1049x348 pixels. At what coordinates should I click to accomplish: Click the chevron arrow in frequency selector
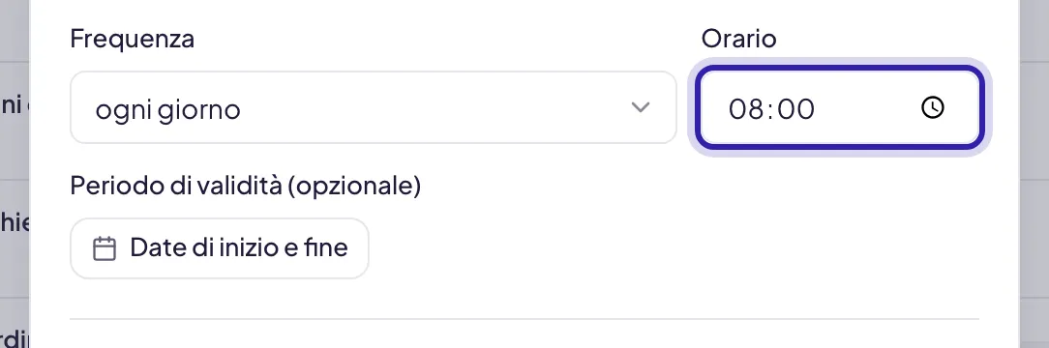pos(641,107)
